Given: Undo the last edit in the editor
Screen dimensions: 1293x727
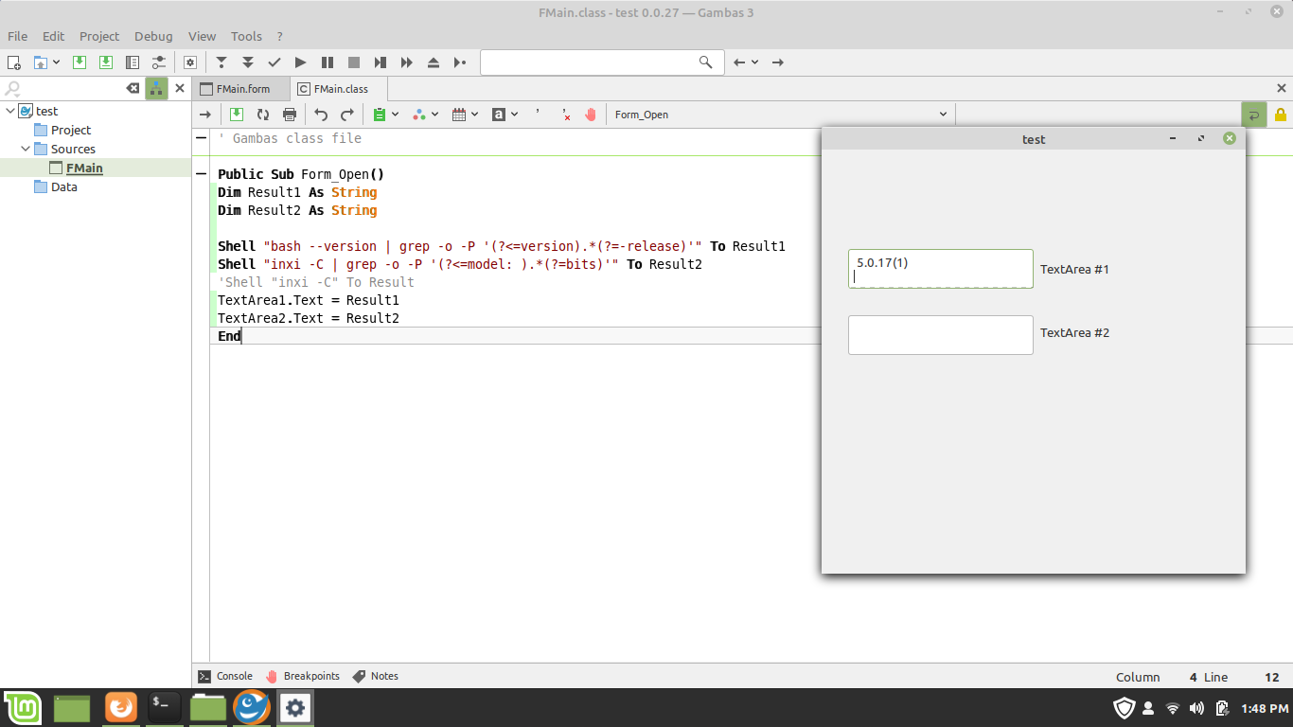Looking at the screenshot, I should [x=321, y=115].
